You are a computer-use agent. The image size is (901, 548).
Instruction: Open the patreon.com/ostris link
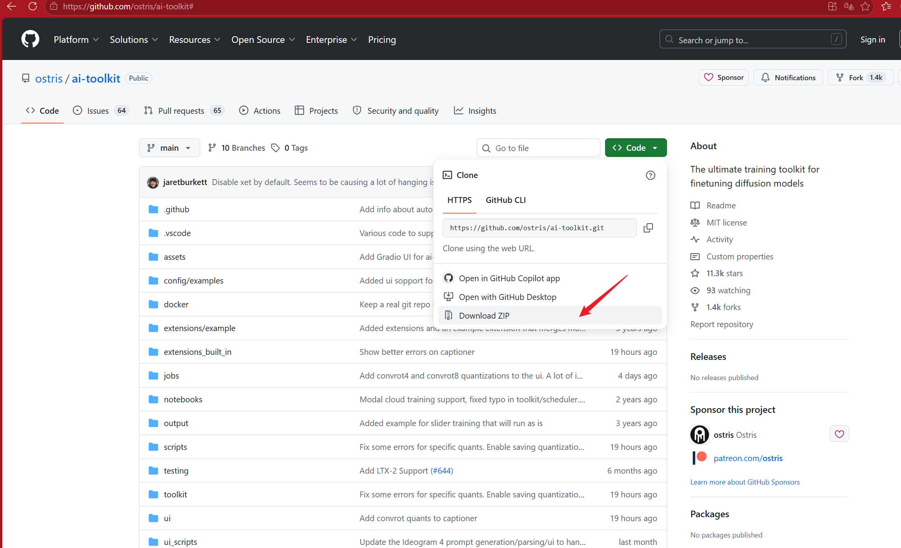(748, 458)
